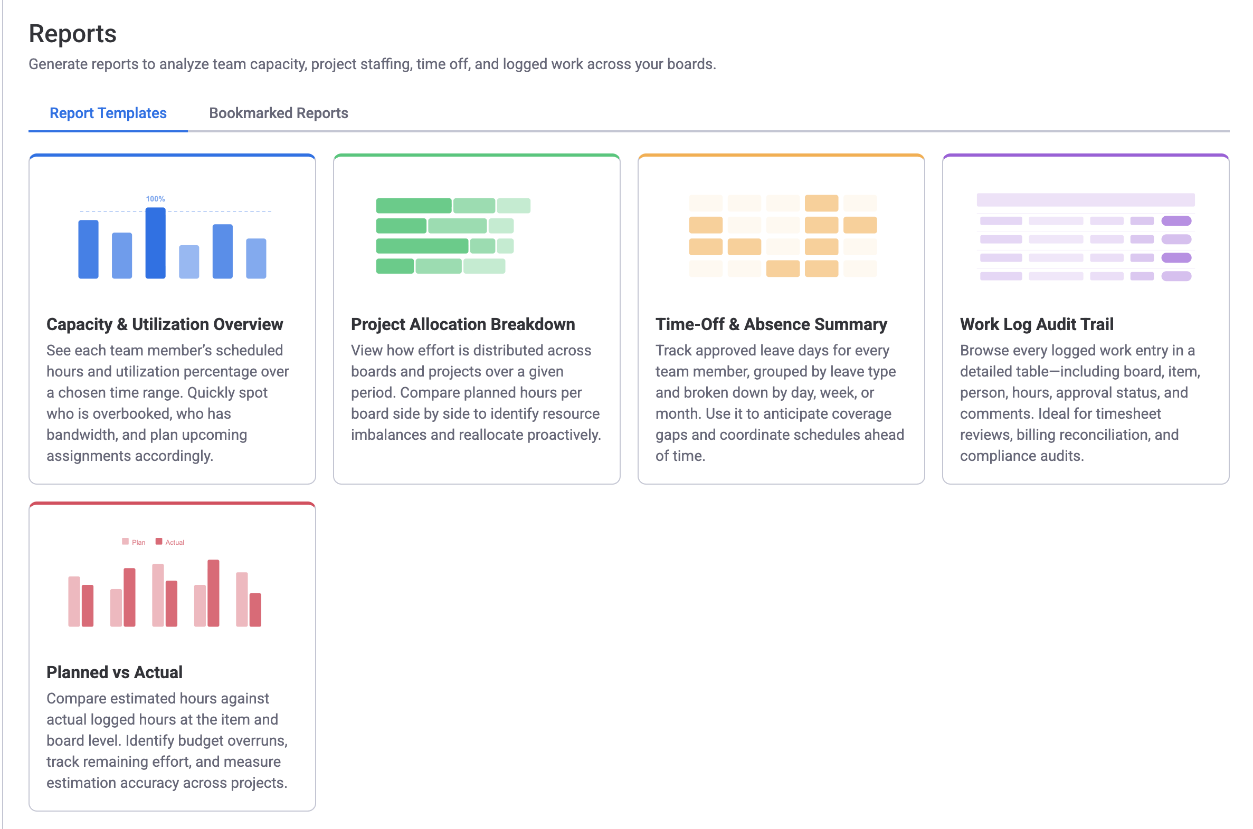Screen dimensions: 1253x829
Task: Open the Time-Off & Absence Summary report
Action: pyautogui.click(x=771, y=324)
